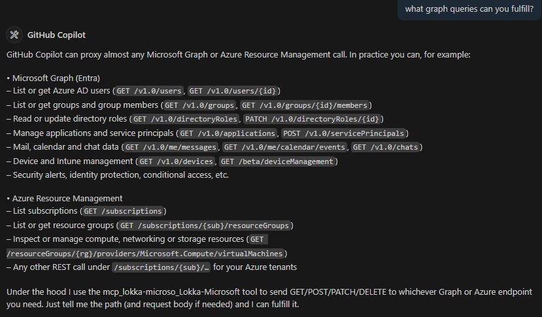Click the "Azure Resource Management" bullet heading
The width and height of the screenshot is (542, 317).
(67, 198)
